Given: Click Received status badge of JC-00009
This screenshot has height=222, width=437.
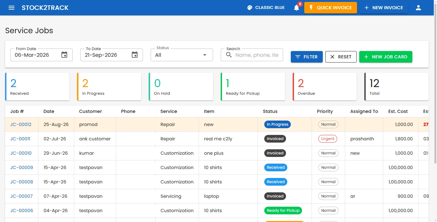Looking at the screenshot, I should [x=276, y=167].
